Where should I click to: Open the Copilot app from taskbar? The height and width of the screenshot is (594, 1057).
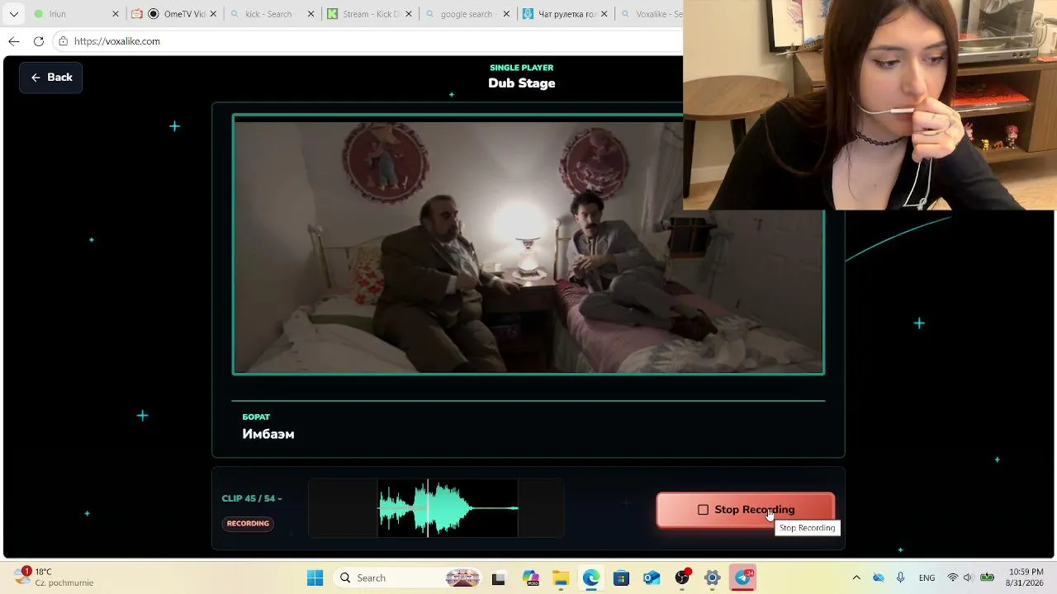tap(529, 577)
